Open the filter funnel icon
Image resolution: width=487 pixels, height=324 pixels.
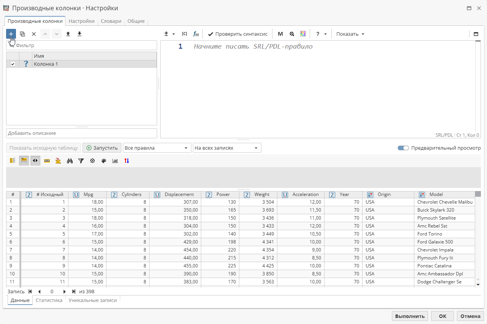pyautogui.click(x=81, y=161)
